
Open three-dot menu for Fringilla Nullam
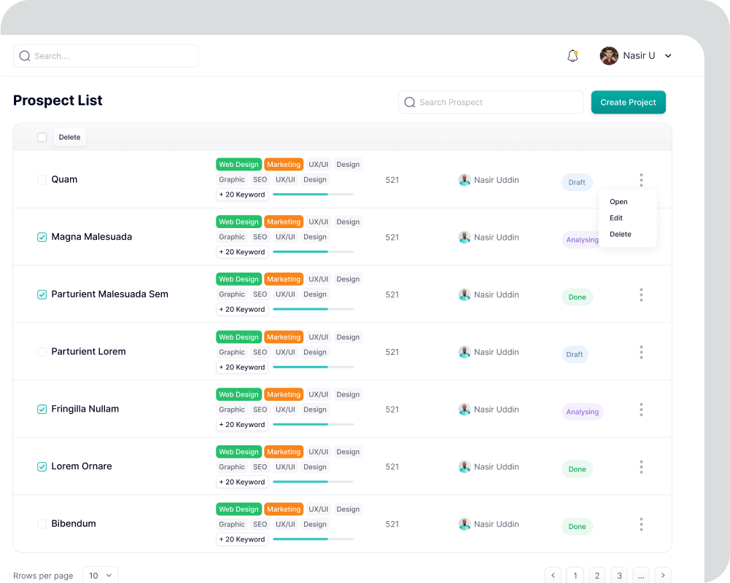pyautogui.click(x=641, y=410)
